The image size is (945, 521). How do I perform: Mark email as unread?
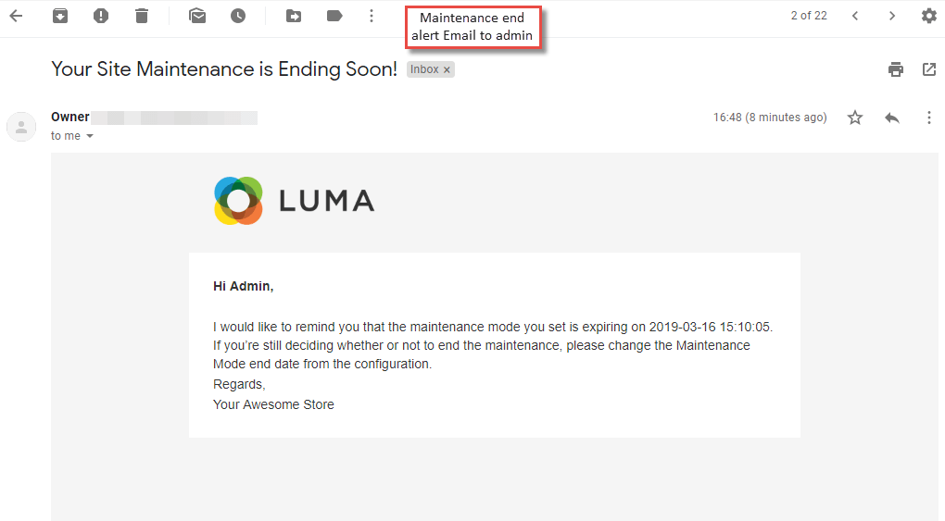197,16
